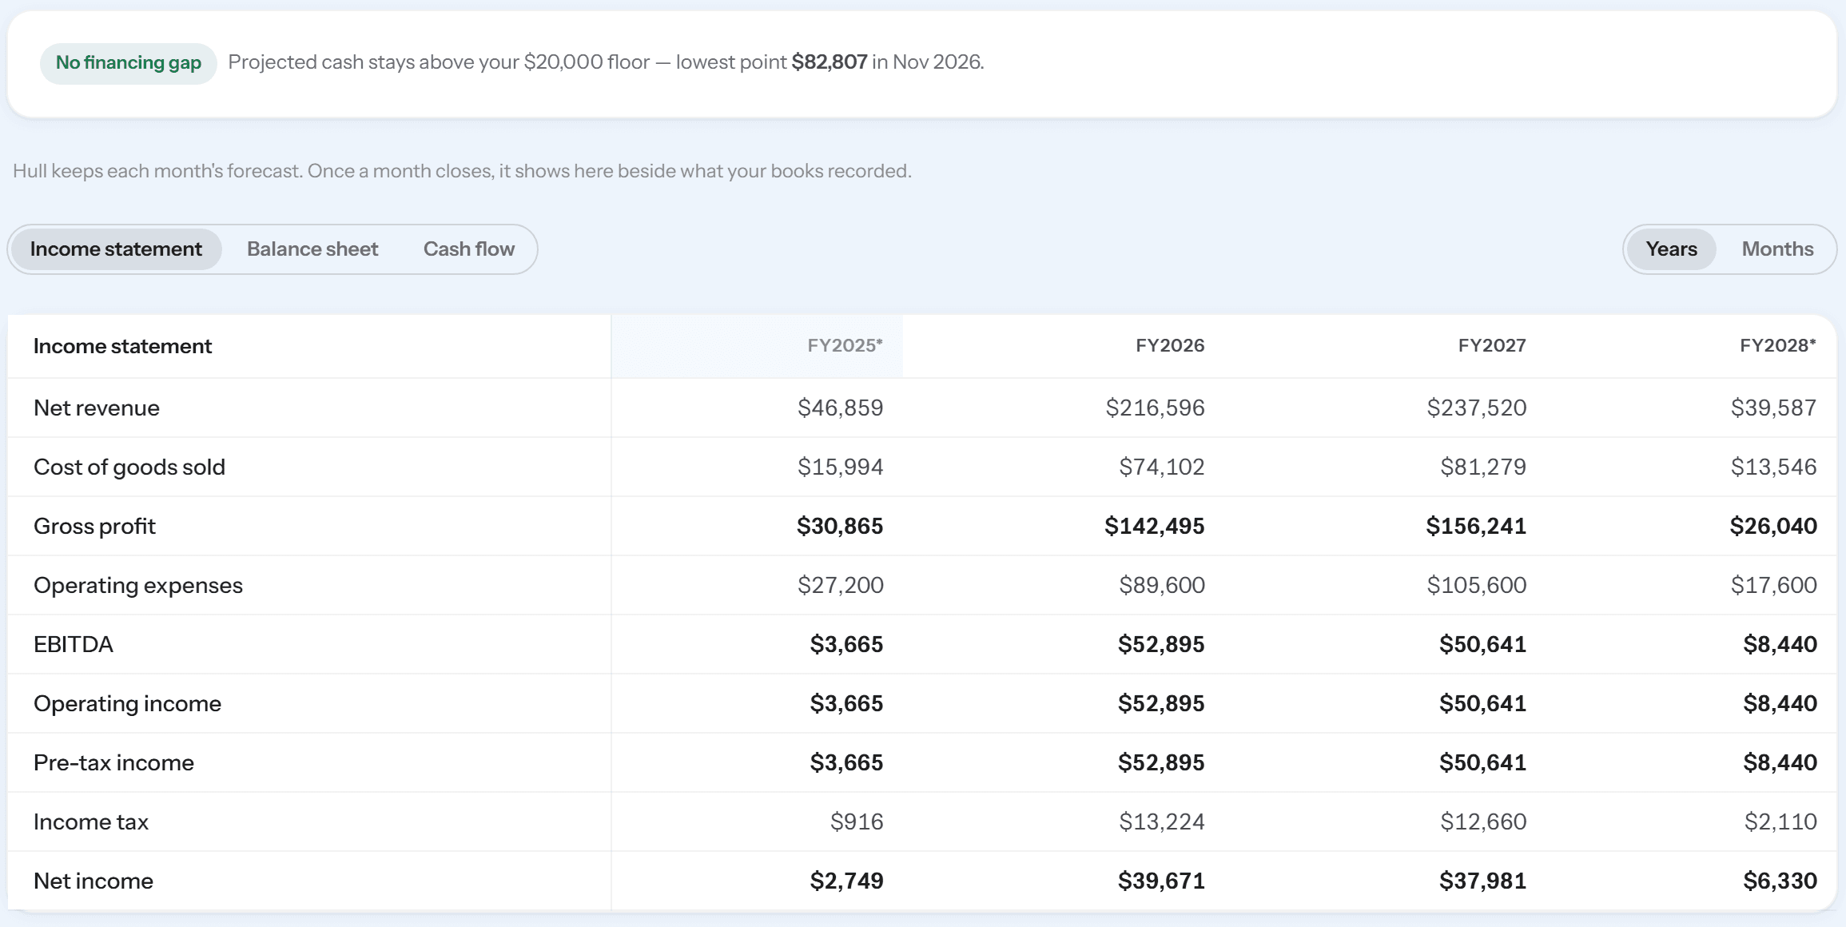Click net income value $37,981
The width and height of the screenshot is (1846, 927).
click(x=1482, y=881)
